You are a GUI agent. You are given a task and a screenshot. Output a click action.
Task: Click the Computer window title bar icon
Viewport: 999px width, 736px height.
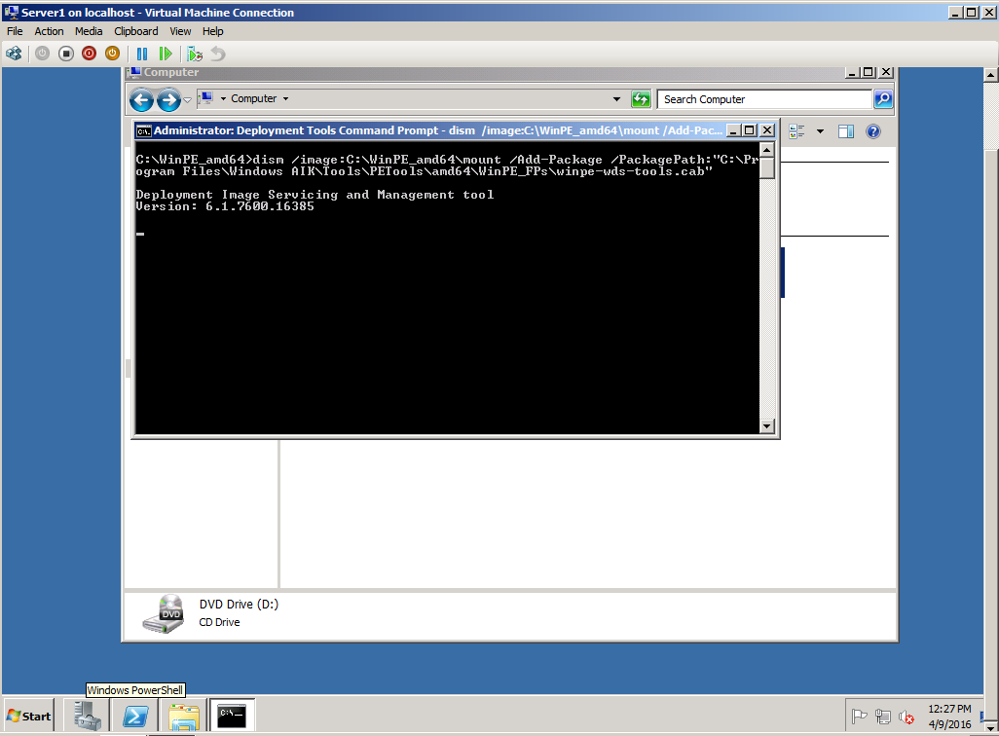click(134, 72)
